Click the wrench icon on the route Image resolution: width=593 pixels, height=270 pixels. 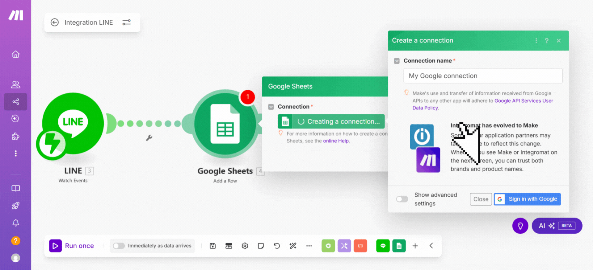[x=149, y=138]
